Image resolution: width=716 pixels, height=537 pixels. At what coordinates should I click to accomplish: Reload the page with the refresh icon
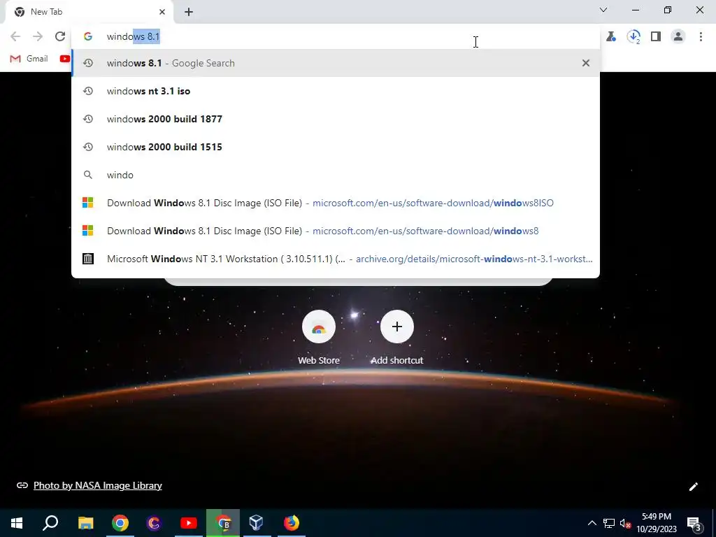click(x=60, y=36)
